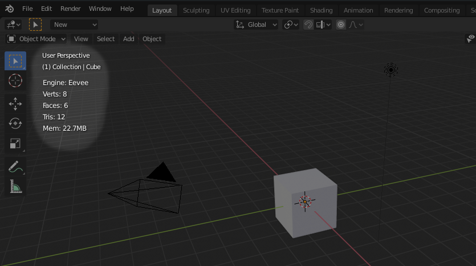This screenshot has width=476, height=266.
Task: Open the Edit menu
Action: 46,9
